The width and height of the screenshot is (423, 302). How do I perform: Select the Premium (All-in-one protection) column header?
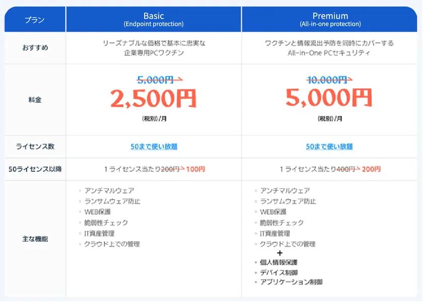330,20
